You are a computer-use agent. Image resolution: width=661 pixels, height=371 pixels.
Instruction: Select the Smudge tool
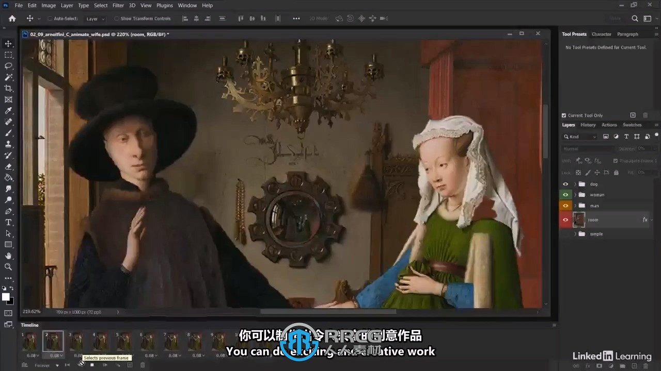[8, 189]
